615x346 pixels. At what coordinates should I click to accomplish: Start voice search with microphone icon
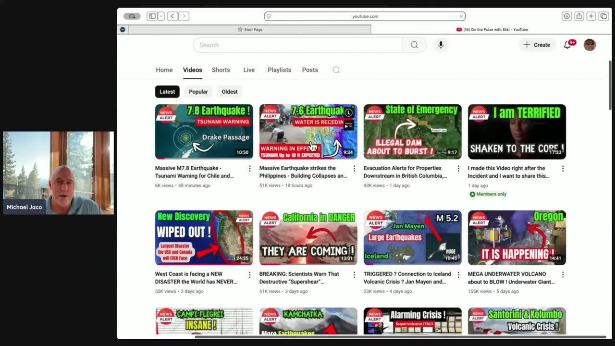click(441, 45)
